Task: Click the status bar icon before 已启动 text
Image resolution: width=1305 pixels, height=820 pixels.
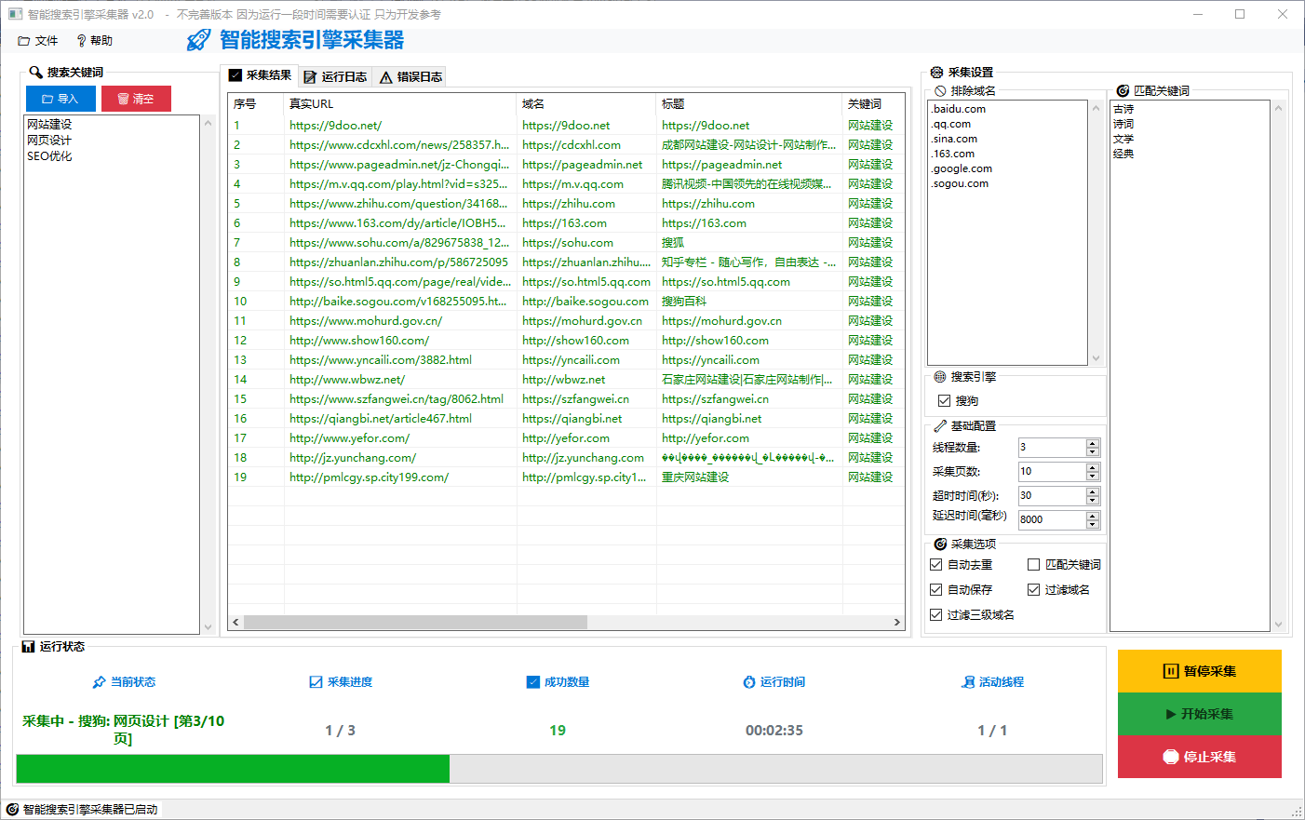Action: [x=13, y=810]
